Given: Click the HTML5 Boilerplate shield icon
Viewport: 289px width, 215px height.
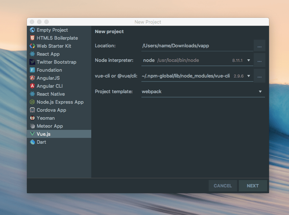Looking at the screenshot, I should pyautogui.click(x=32, y=38).
